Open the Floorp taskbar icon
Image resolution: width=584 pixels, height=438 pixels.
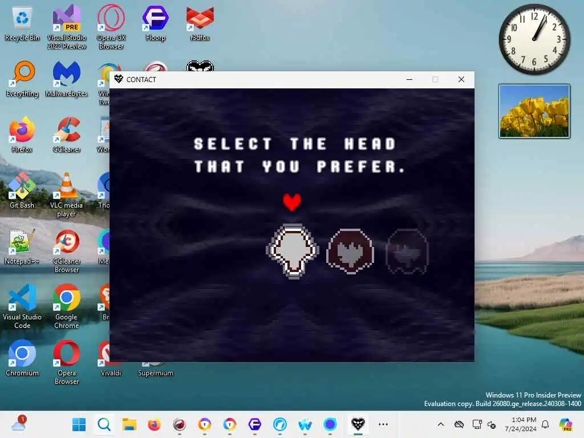[255, 424]
